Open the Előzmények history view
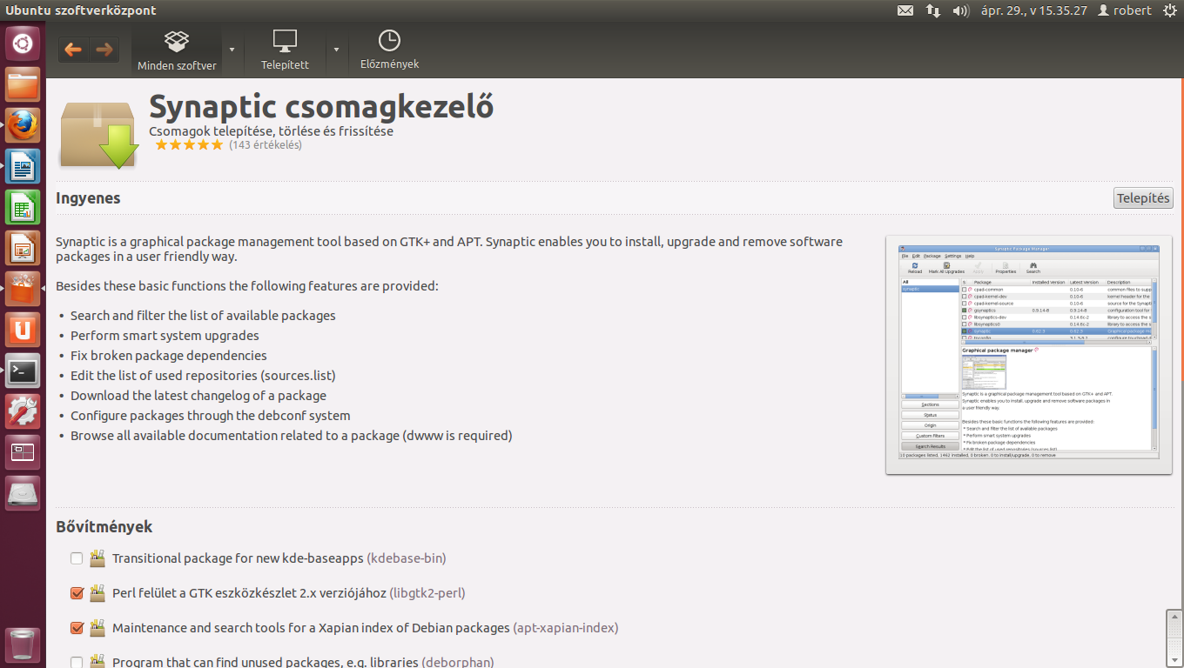The height and width of the screenshot is (668, 1184). 389,50
